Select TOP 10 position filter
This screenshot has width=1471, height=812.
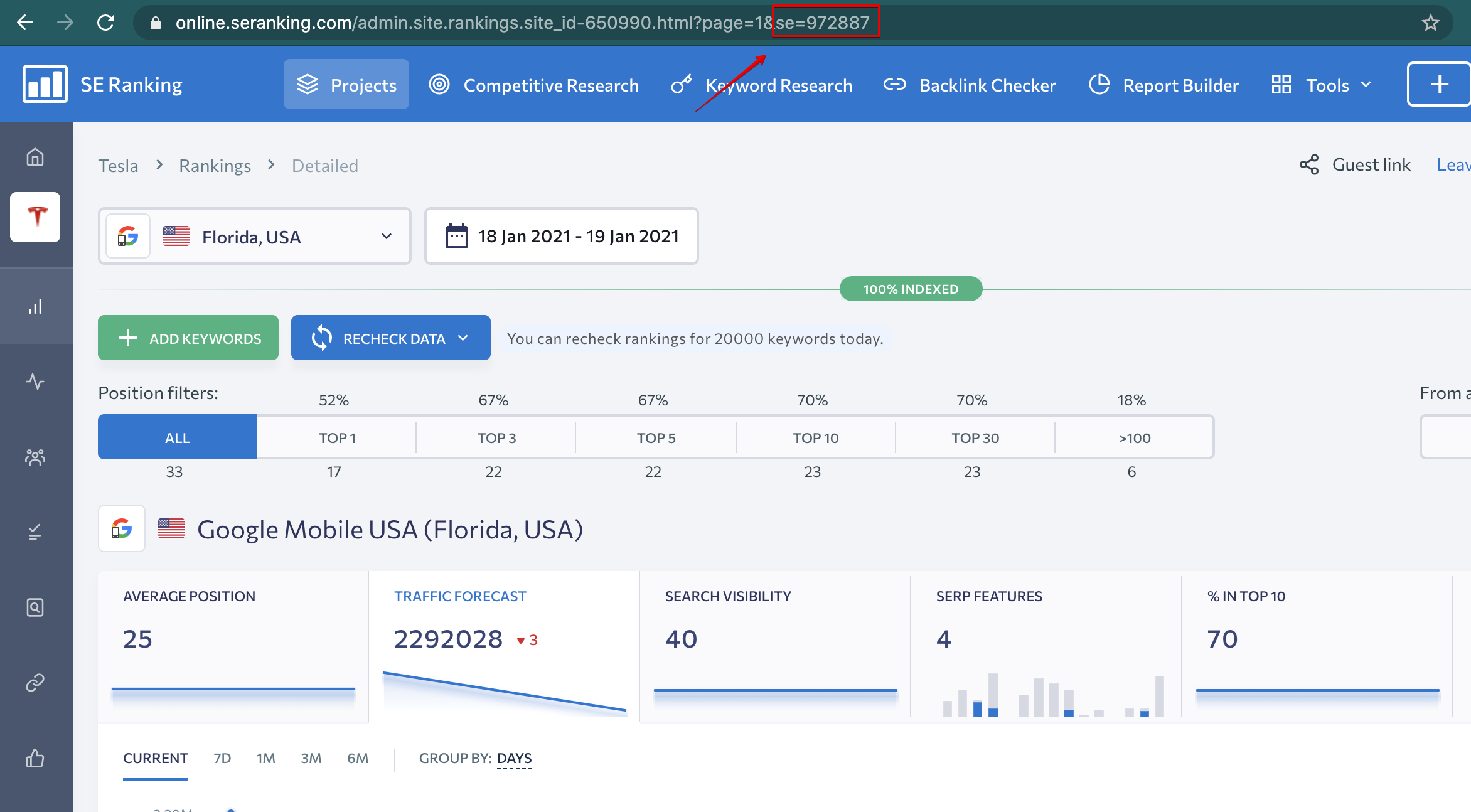(815, 437)
